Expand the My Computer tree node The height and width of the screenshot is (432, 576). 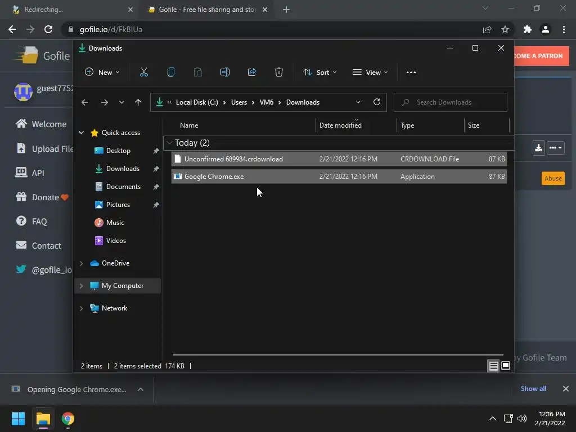tap(81, 286)
